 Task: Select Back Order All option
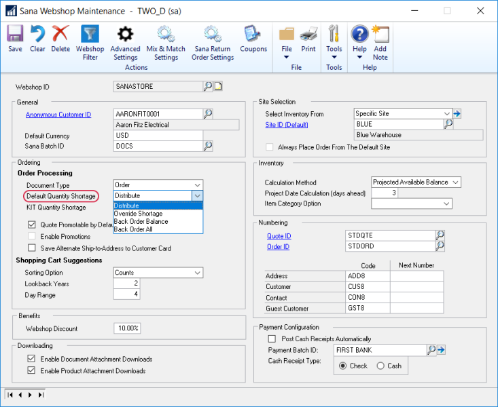[x=158, y=229]
